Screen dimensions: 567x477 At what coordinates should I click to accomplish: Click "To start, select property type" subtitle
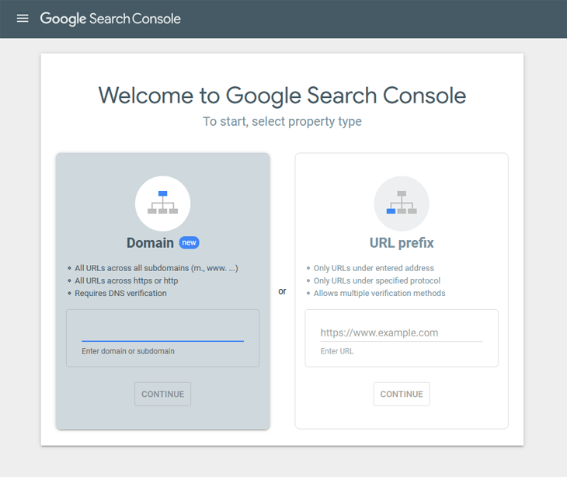[x=282, y=121]
